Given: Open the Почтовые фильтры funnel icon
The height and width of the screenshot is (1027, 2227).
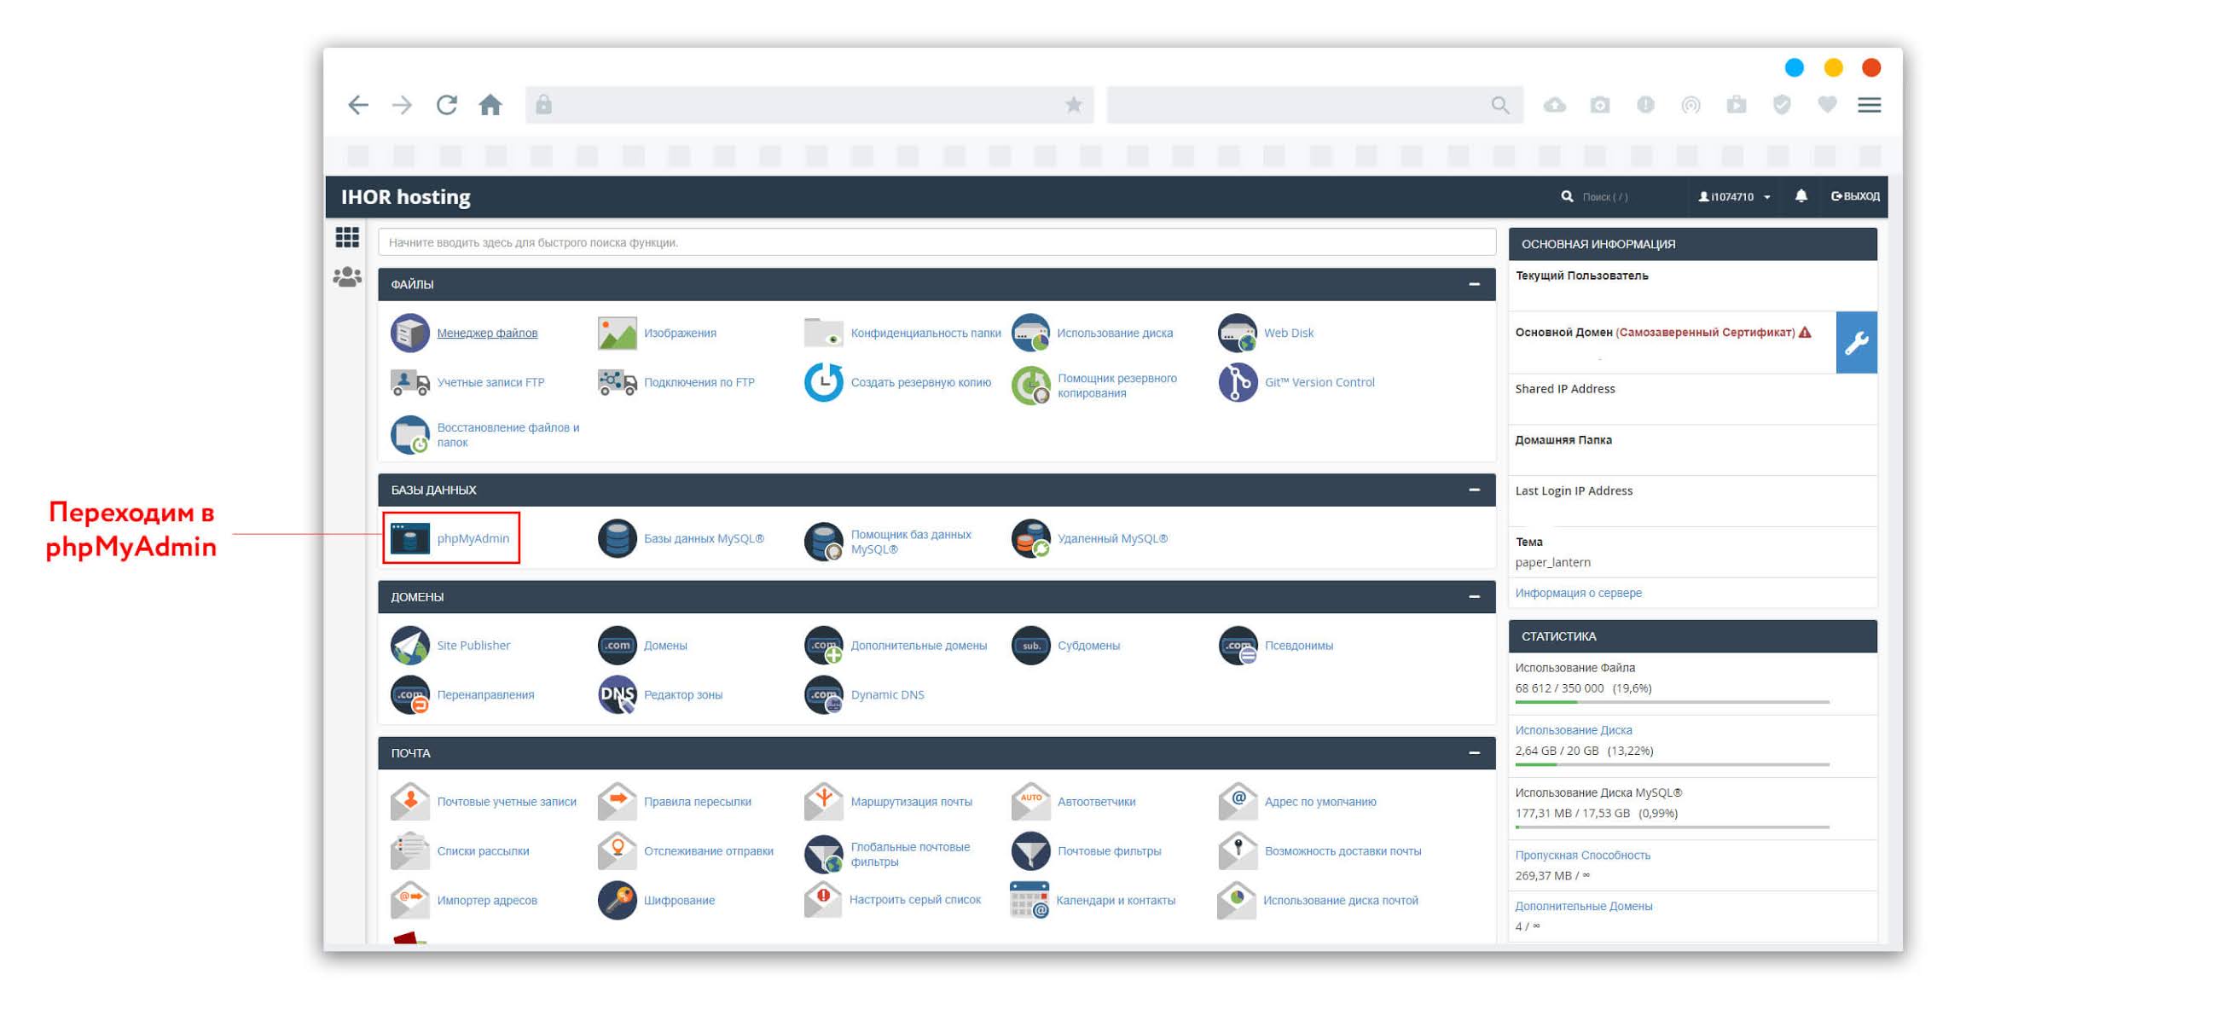Looking at the screenshot, I should [1030, 850].
